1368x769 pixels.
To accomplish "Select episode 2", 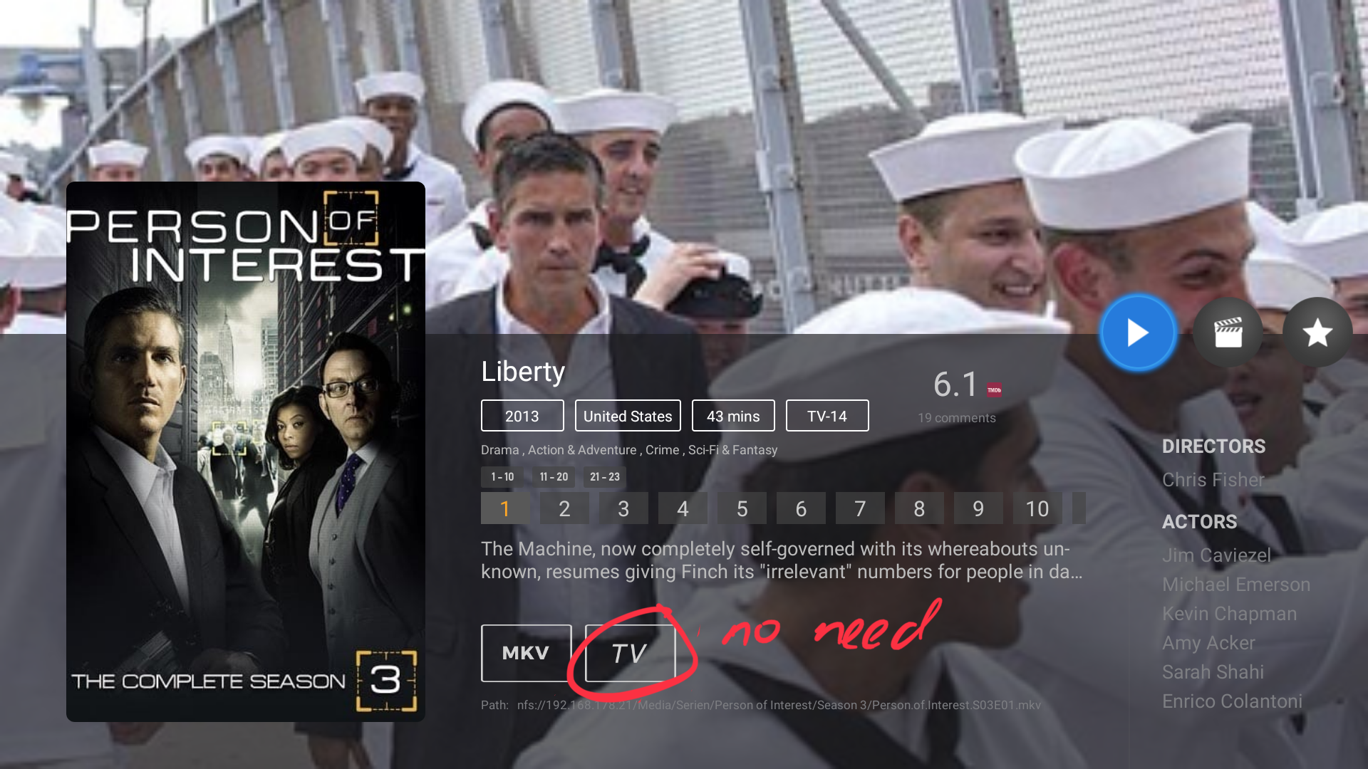I will tap(564, 508).
